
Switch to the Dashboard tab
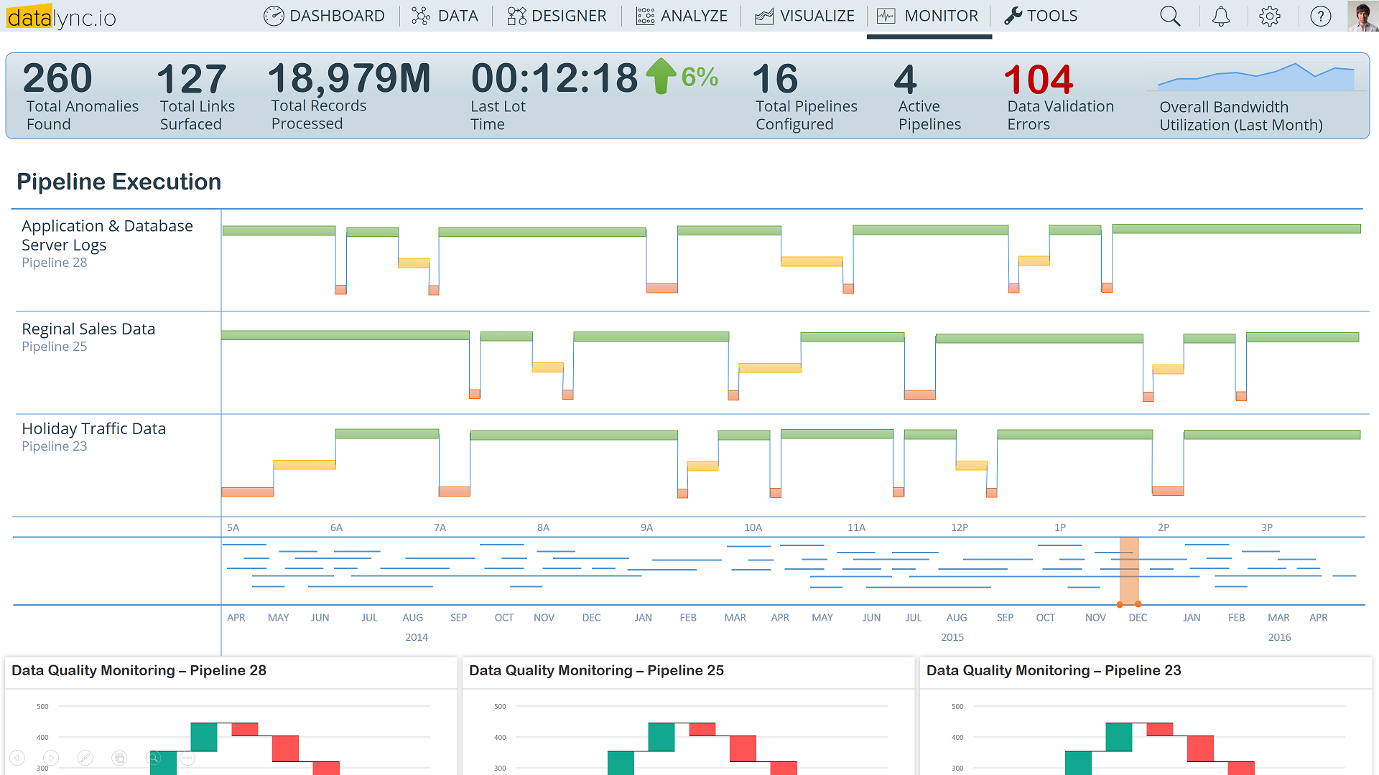(x=324, y=16)
